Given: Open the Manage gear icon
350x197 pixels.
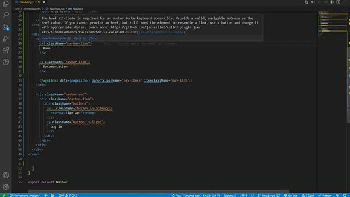Looking at the screenshot, I should [x=6, y=187].
